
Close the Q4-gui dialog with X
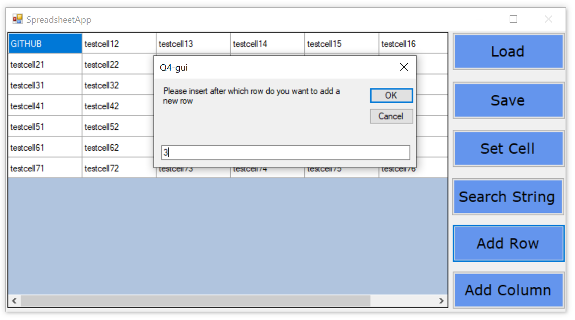(x=404, y=67)
